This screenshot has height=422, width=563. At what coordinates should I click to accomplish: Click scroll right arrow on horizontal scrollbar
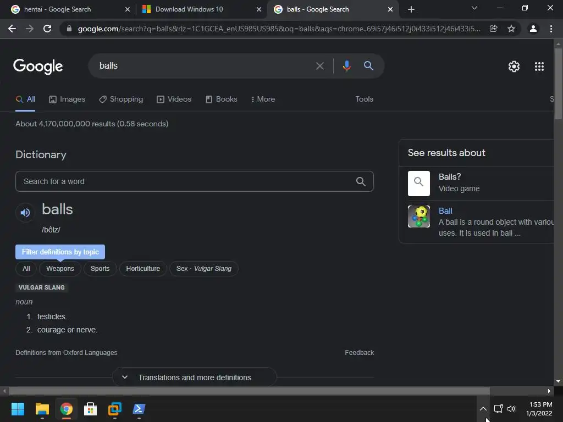[549, 391]
